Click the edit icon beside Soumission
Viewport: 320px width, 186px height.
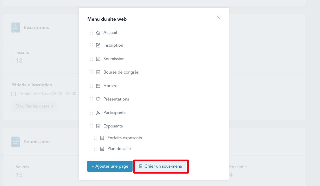98,59
